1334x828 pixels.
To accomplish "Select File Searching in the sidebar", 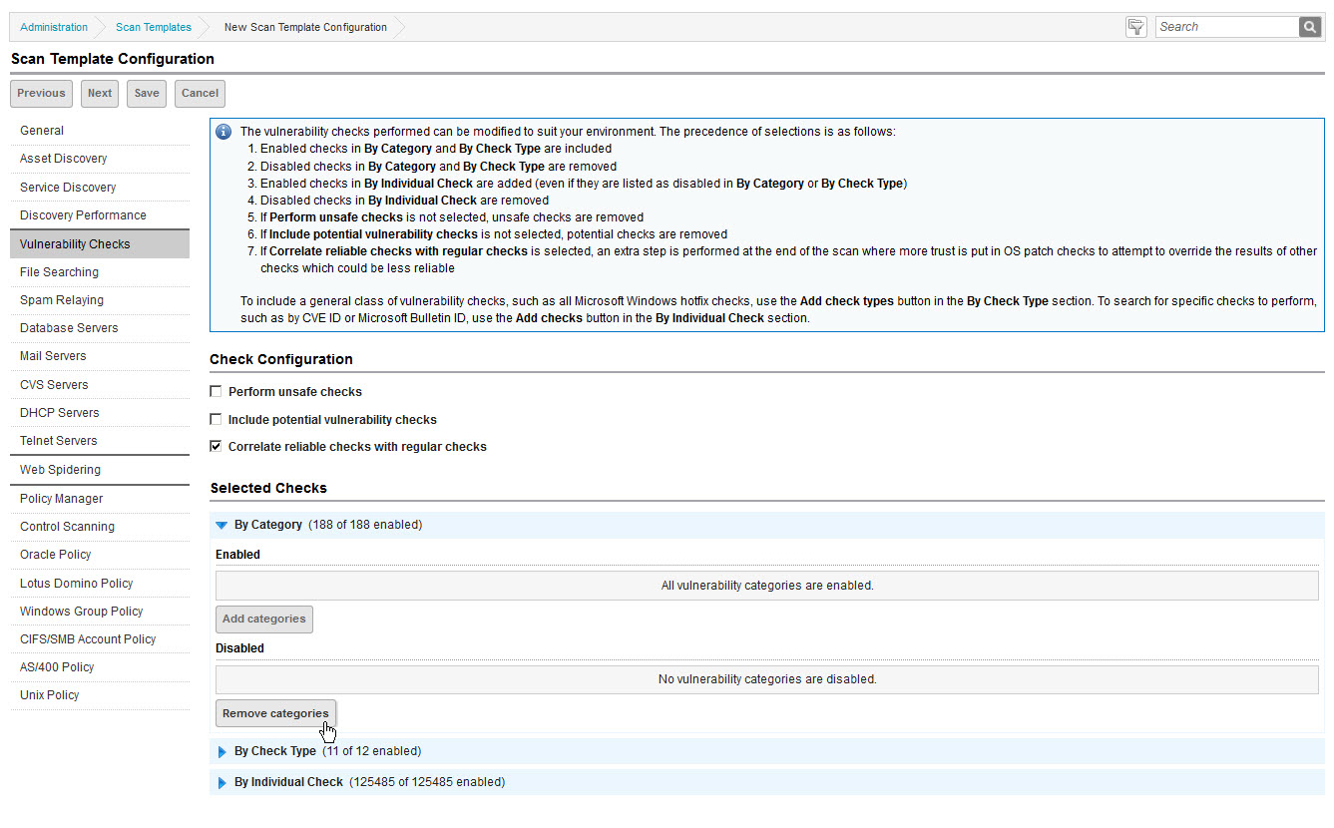I will (x=59, y=272).
